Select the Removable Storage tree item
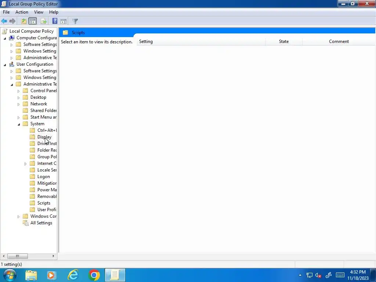Viewport: 376px width, 282px height. point(47,196)
